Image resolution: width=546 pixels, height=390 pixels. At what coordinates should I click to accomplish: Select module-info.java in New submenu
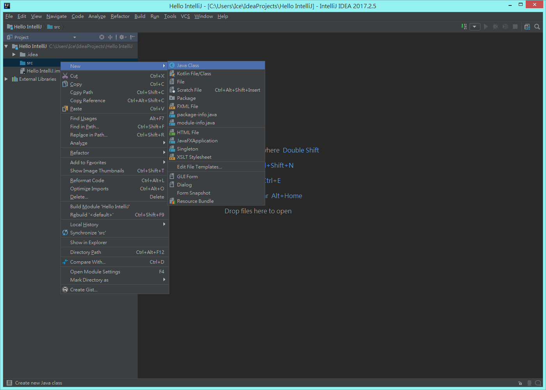tap(216, 122)
